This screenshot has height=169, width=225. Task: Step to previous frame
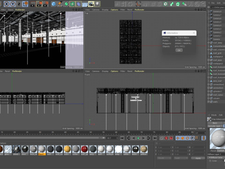coord(134,138)
